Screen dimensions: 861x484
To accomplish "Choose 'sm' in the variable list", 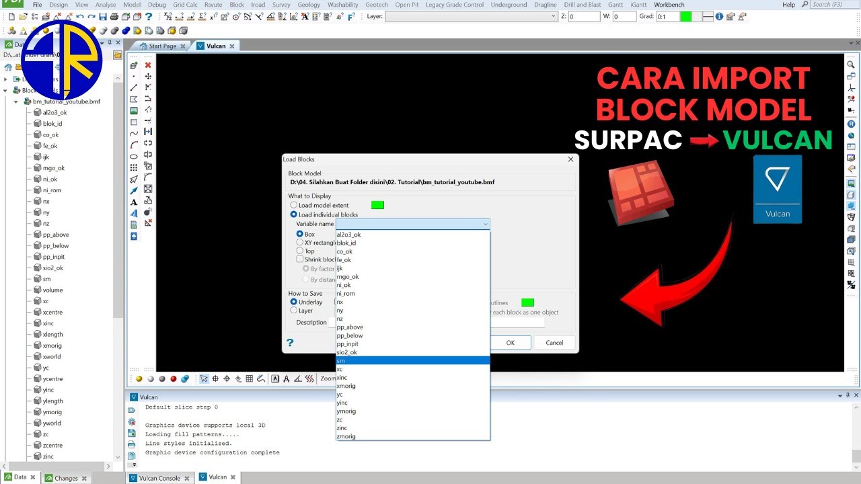I will point(412,360).
